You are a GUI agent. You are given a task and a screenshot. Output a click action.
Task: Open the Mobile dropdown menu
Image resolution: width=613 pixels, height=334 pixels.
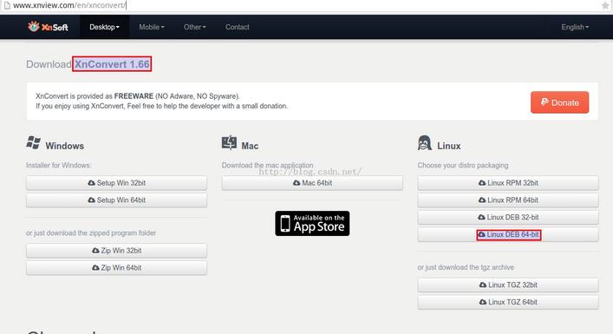152,27
